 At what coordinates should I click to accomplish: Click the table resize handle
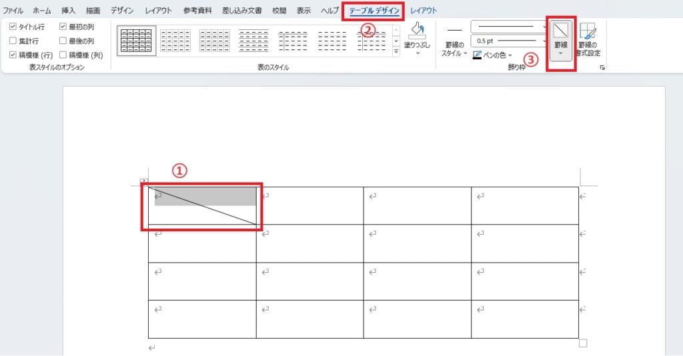(x=583, y=343)
